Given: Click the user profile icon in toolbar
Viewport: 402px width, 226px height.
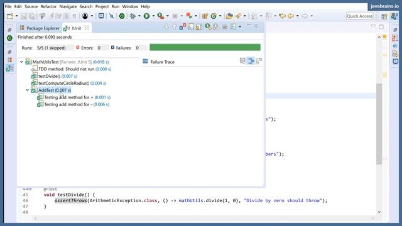Looking at the screenshot, I should tap(85, 16).
